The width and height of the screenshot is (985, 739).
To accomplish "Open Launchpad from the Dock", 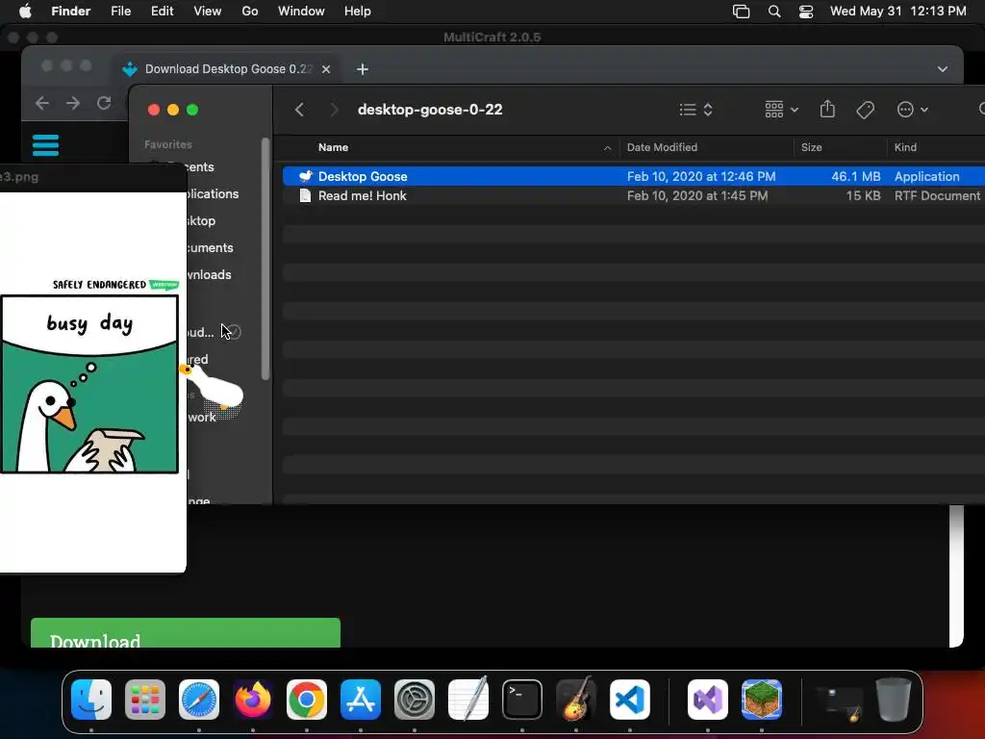I will [145, 700].
